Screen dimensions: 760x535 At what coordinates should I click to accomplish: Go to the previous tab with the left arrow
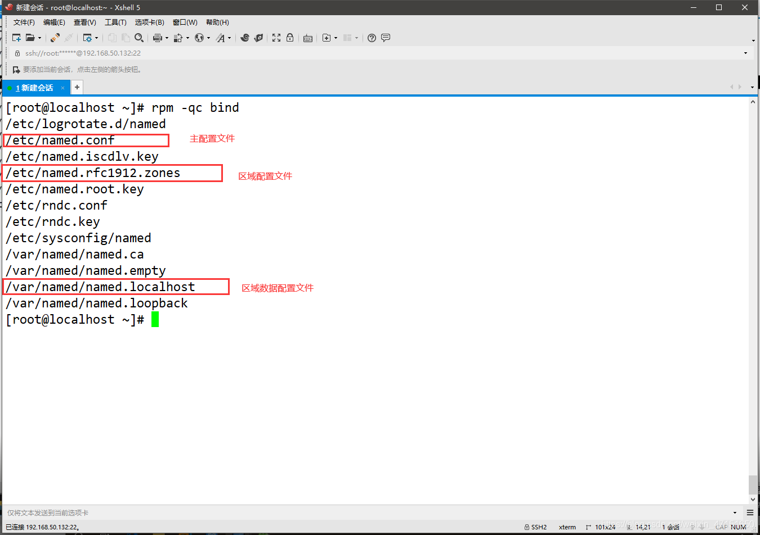731,87
